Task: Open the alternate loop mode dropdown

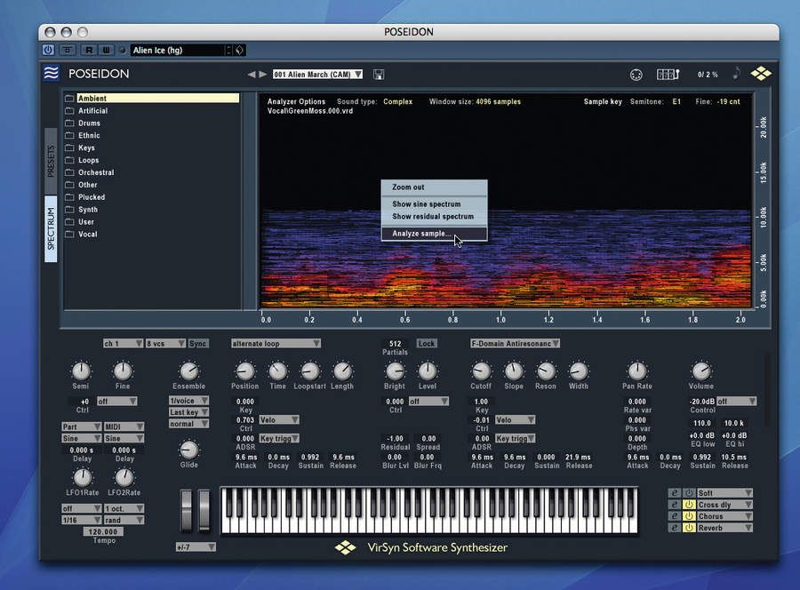Action: (x=276, y=344)
